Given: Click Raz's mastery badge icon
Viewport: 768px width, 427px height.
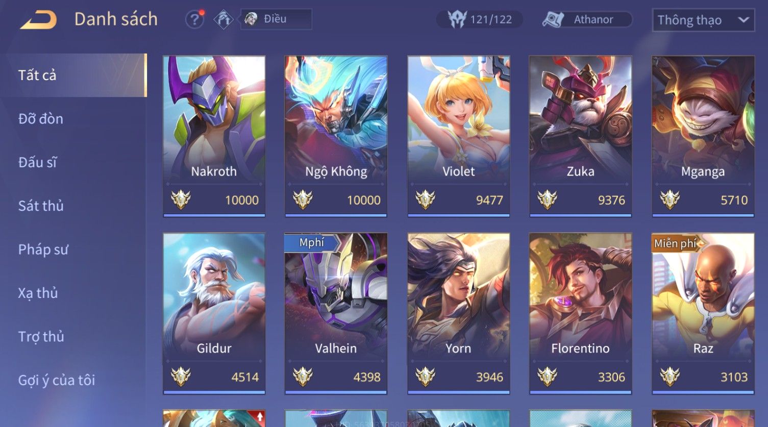Looking at the screenshot, I should 670,376.
